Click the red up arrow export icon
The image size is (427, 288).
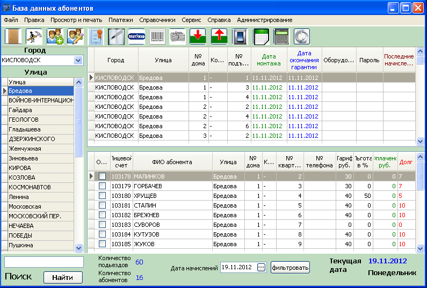(219, 36)
